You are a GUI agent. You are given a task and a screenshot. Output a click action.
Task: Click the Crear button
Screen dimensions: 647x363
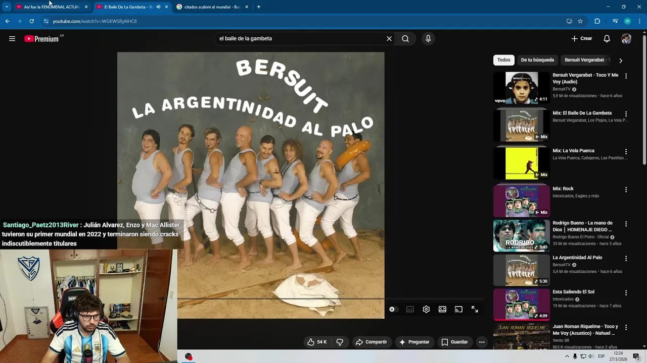click(581, 39)
